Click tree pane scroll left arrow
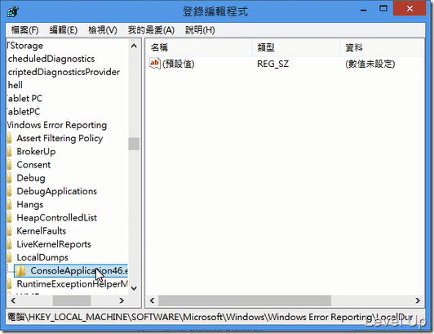434x334 pixels. click(13, 301)
